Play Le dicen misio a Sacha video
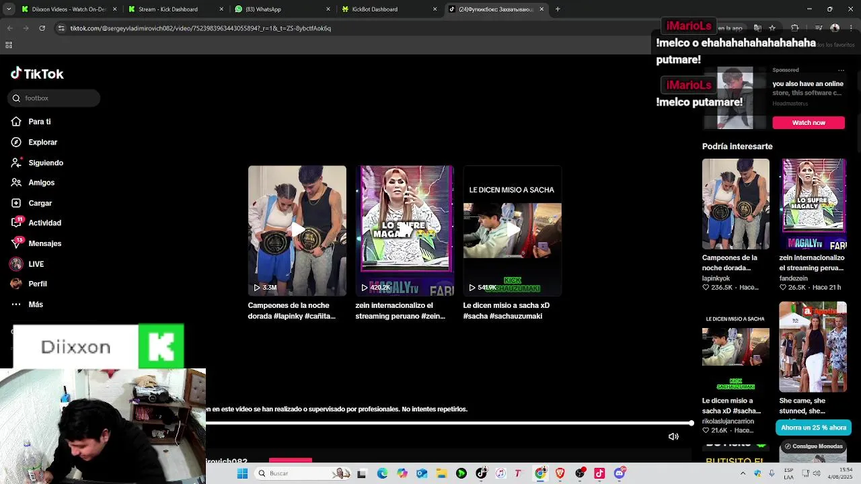Viewport: 861px width, 484px height. [x=513, y=231]
